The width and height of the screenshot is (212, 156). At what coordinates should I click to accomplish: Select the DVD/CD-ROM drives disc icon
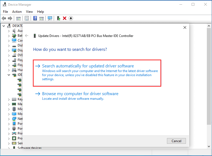tap(14, 55)
